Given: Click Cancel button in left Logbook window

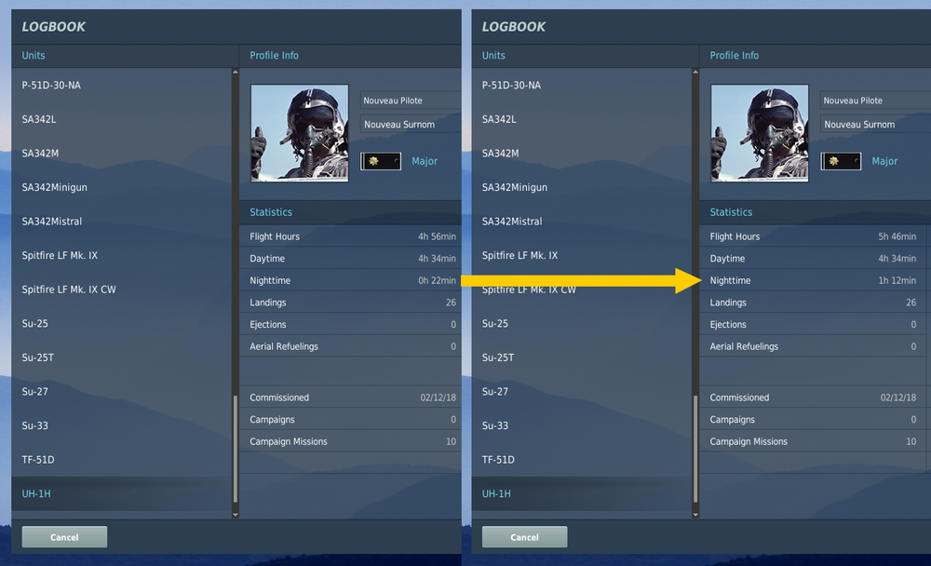Looking at the screenshot, I should (65, 537).
